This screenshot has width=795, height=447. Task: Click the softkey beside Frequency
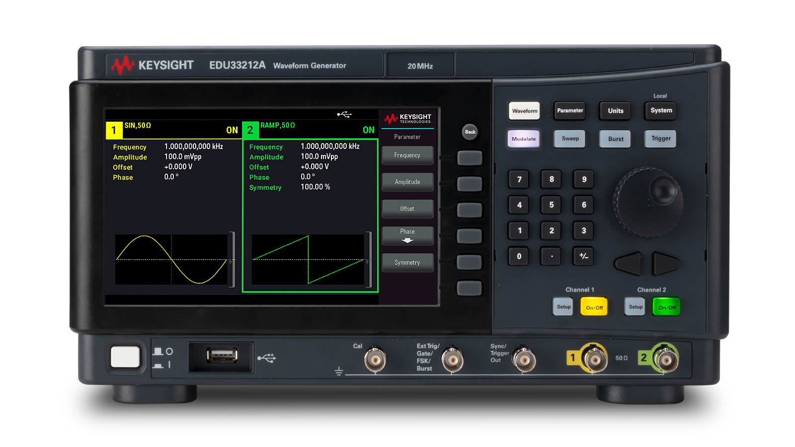470,158
